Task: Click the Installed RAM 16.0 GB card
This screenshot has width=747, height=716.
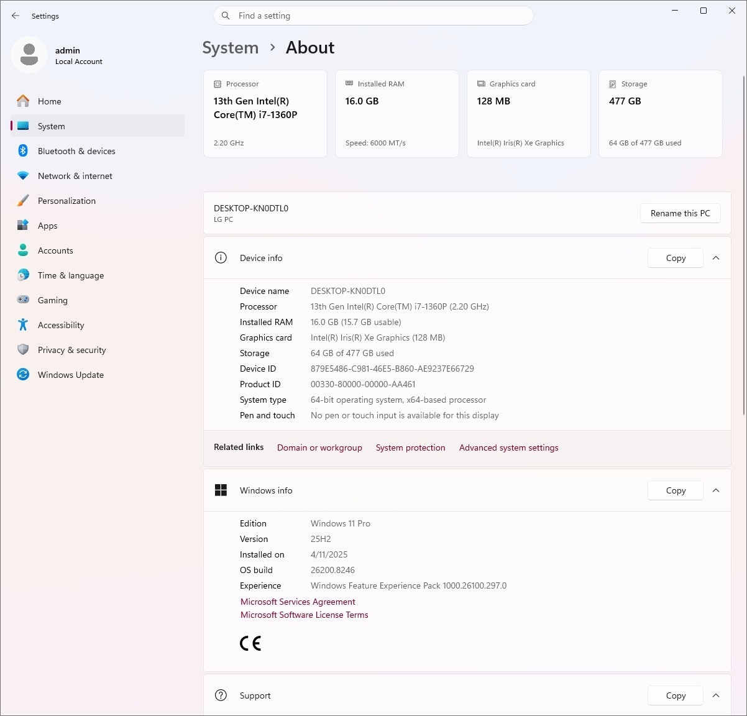Action: (396, 114)
